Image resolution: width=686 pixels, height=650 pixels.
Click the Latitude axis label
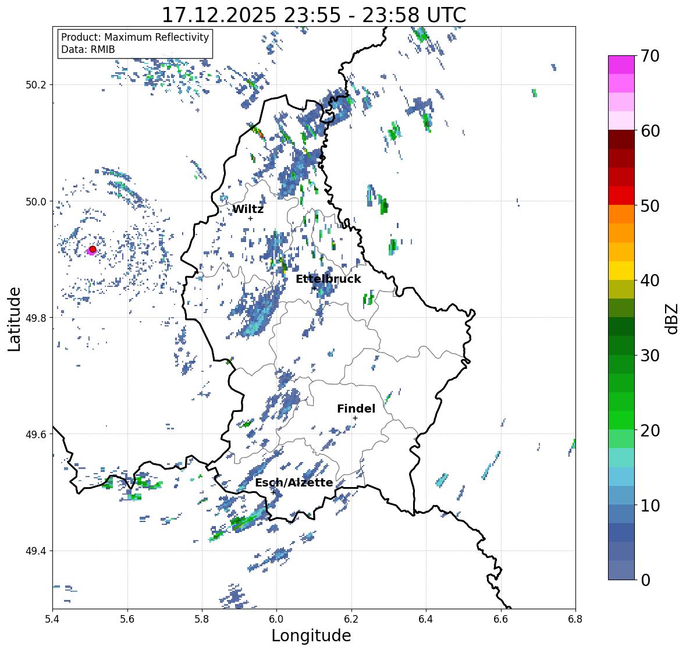(x=15, y=319)
